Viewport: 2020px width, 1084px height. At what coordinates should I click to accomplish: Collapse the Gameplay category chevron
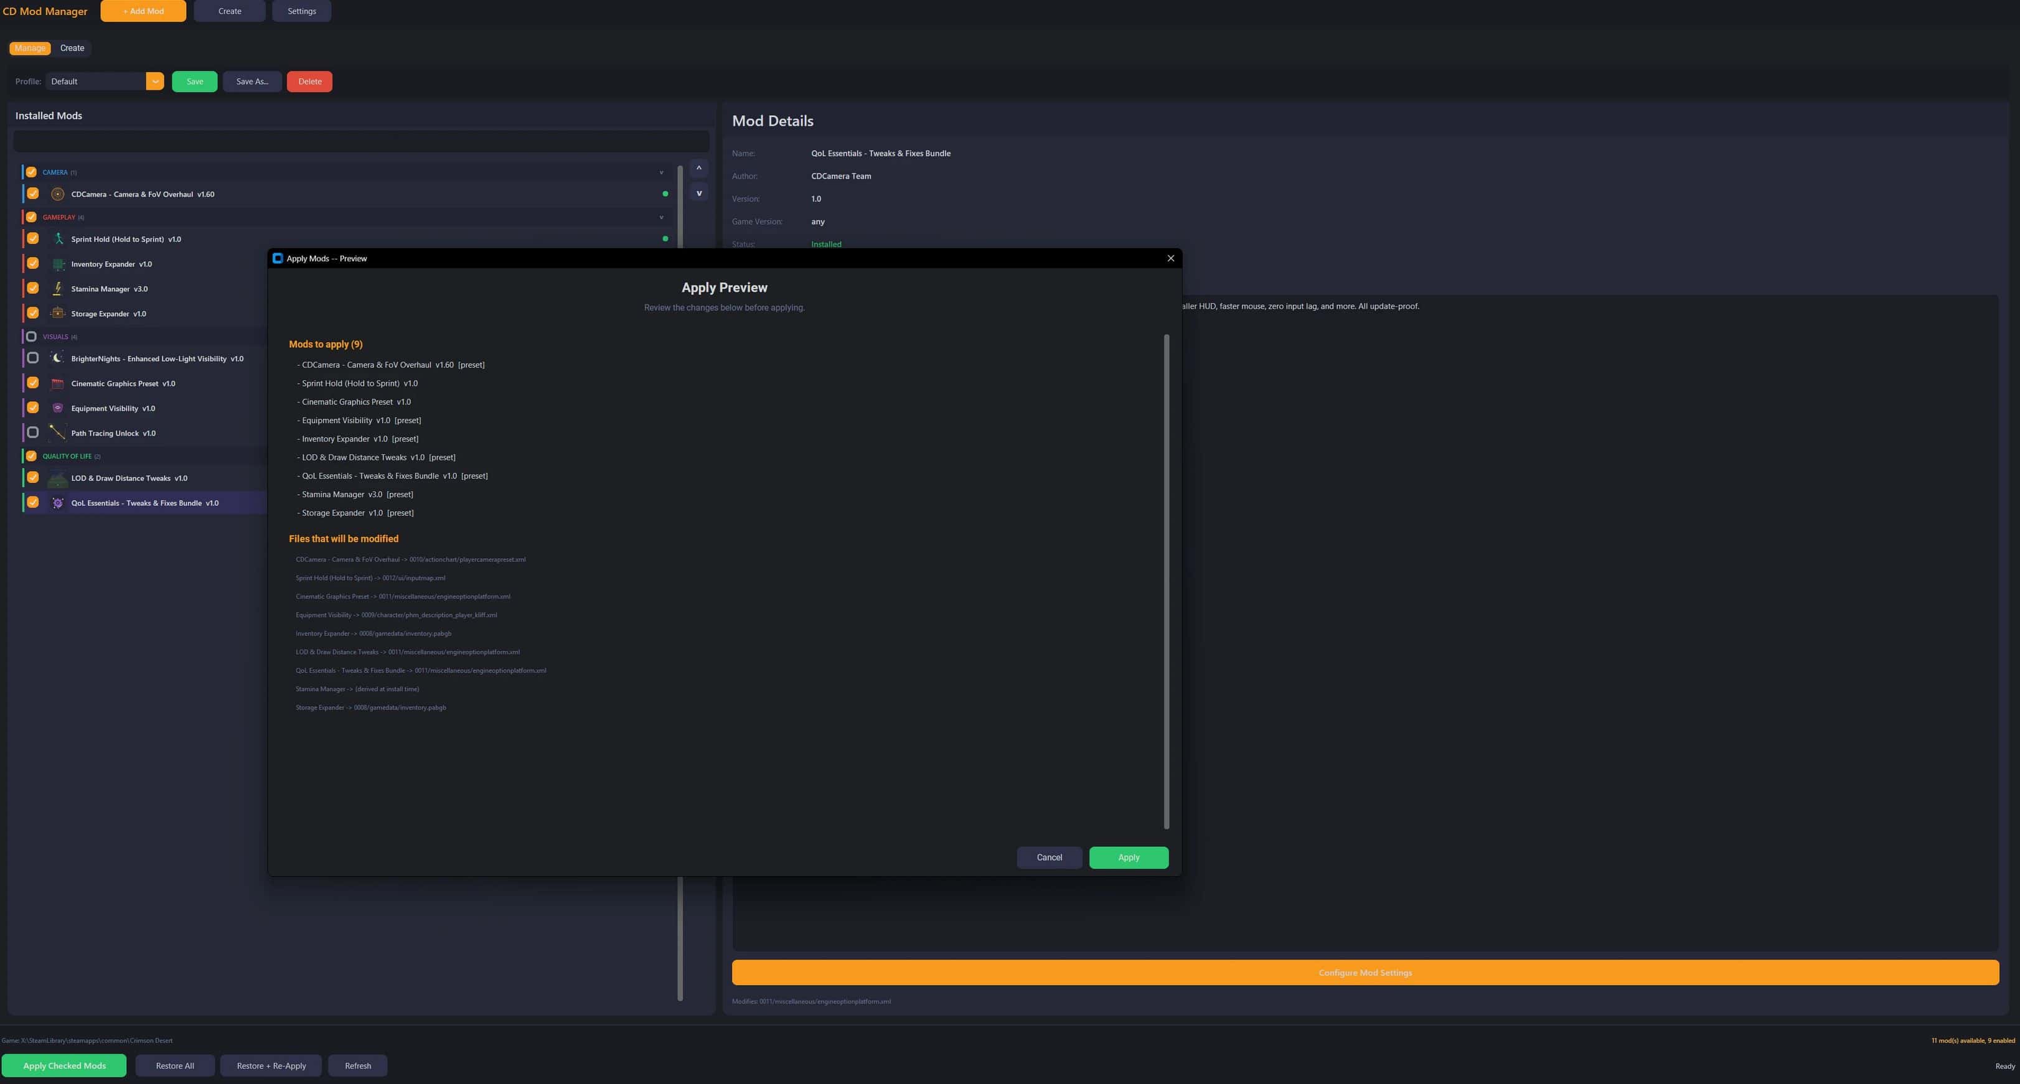[661, 217]
